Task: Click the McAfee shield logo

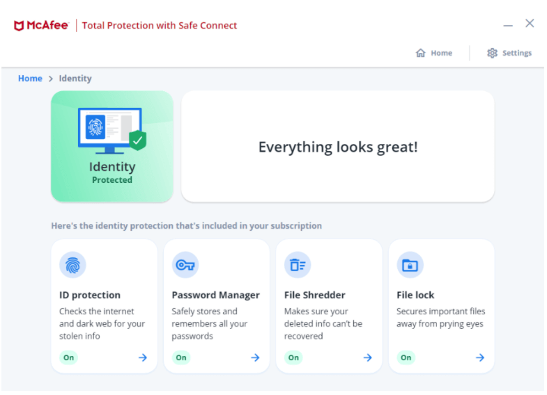Action: (x=19, y=26)
